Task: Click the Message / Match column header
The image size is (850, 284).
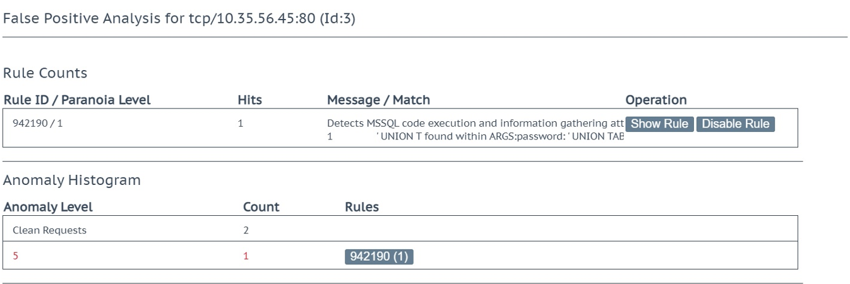Action: coord(378,100)
